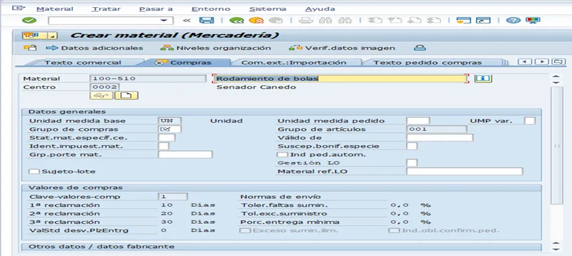Open the Ayuda menu
Viewport: 572px width, 256px height.
point(320,9)
